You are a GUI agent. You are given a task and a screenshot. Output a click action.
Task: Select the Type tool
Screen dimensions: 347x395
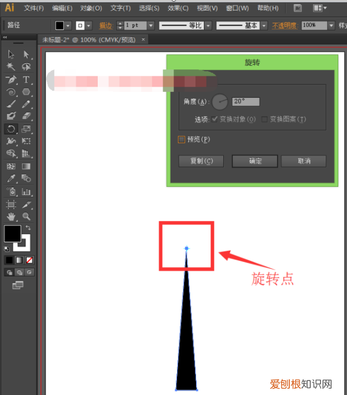click(27, 79)
